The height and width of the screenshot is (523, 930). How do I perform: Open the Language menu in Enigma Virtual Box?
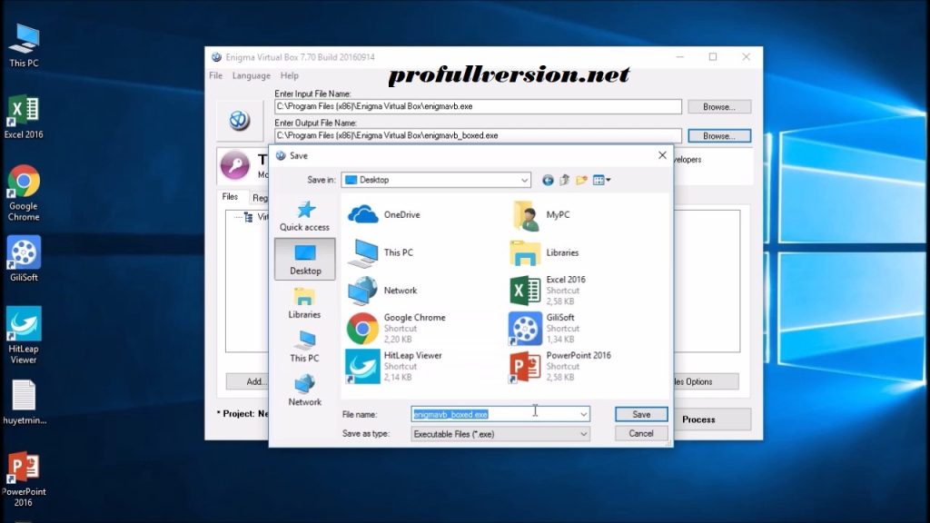pyautogui.click(x=251, y=76)
